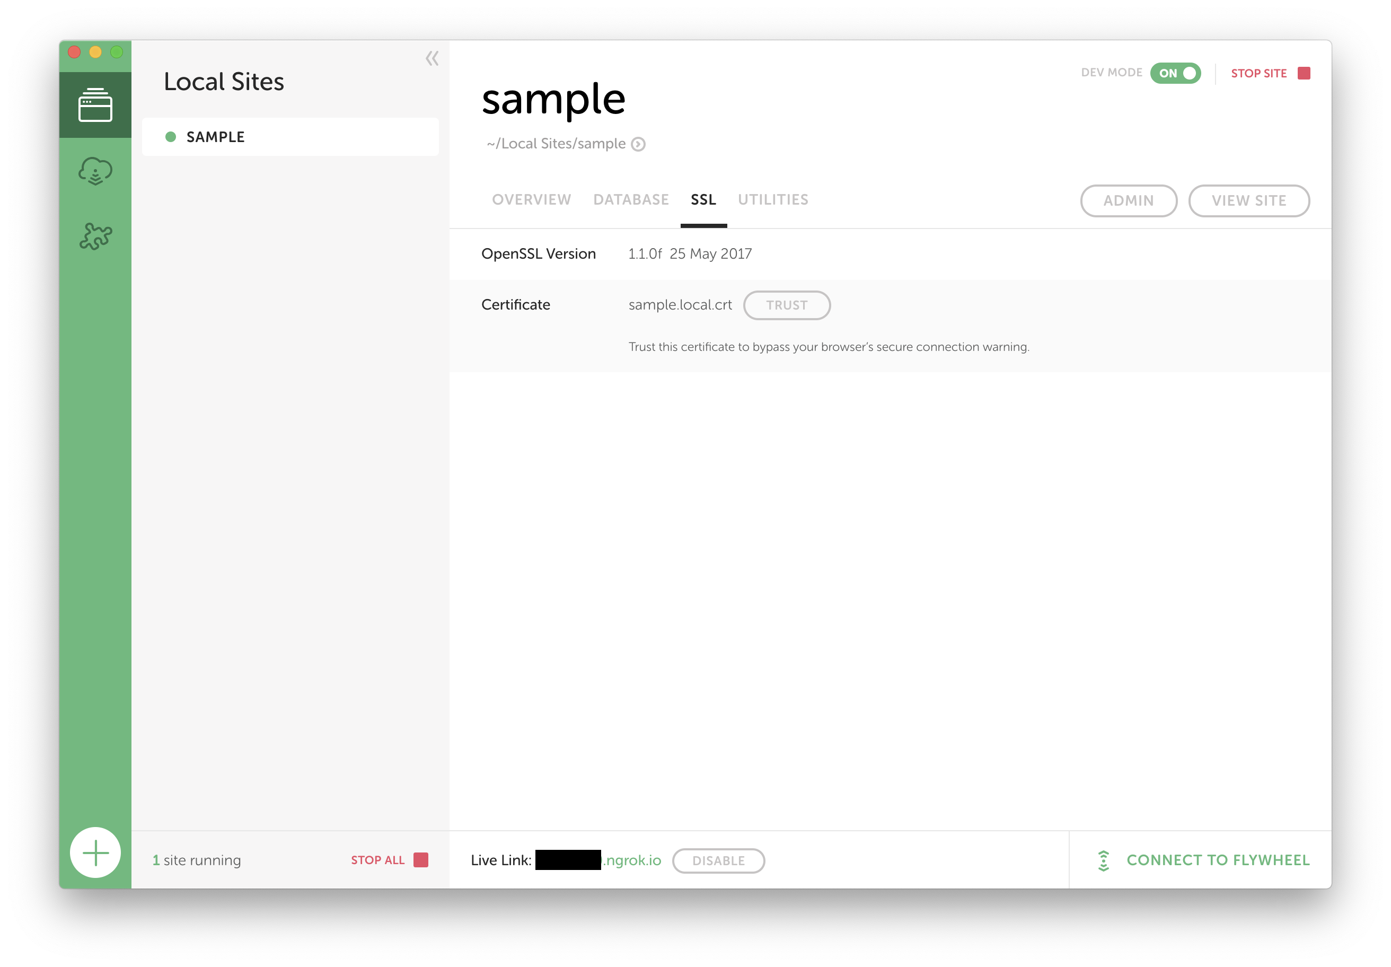This screenshot has height=967, width=1391.
Task: Switch to the Database tab
Action: click(x=631, y=200)
